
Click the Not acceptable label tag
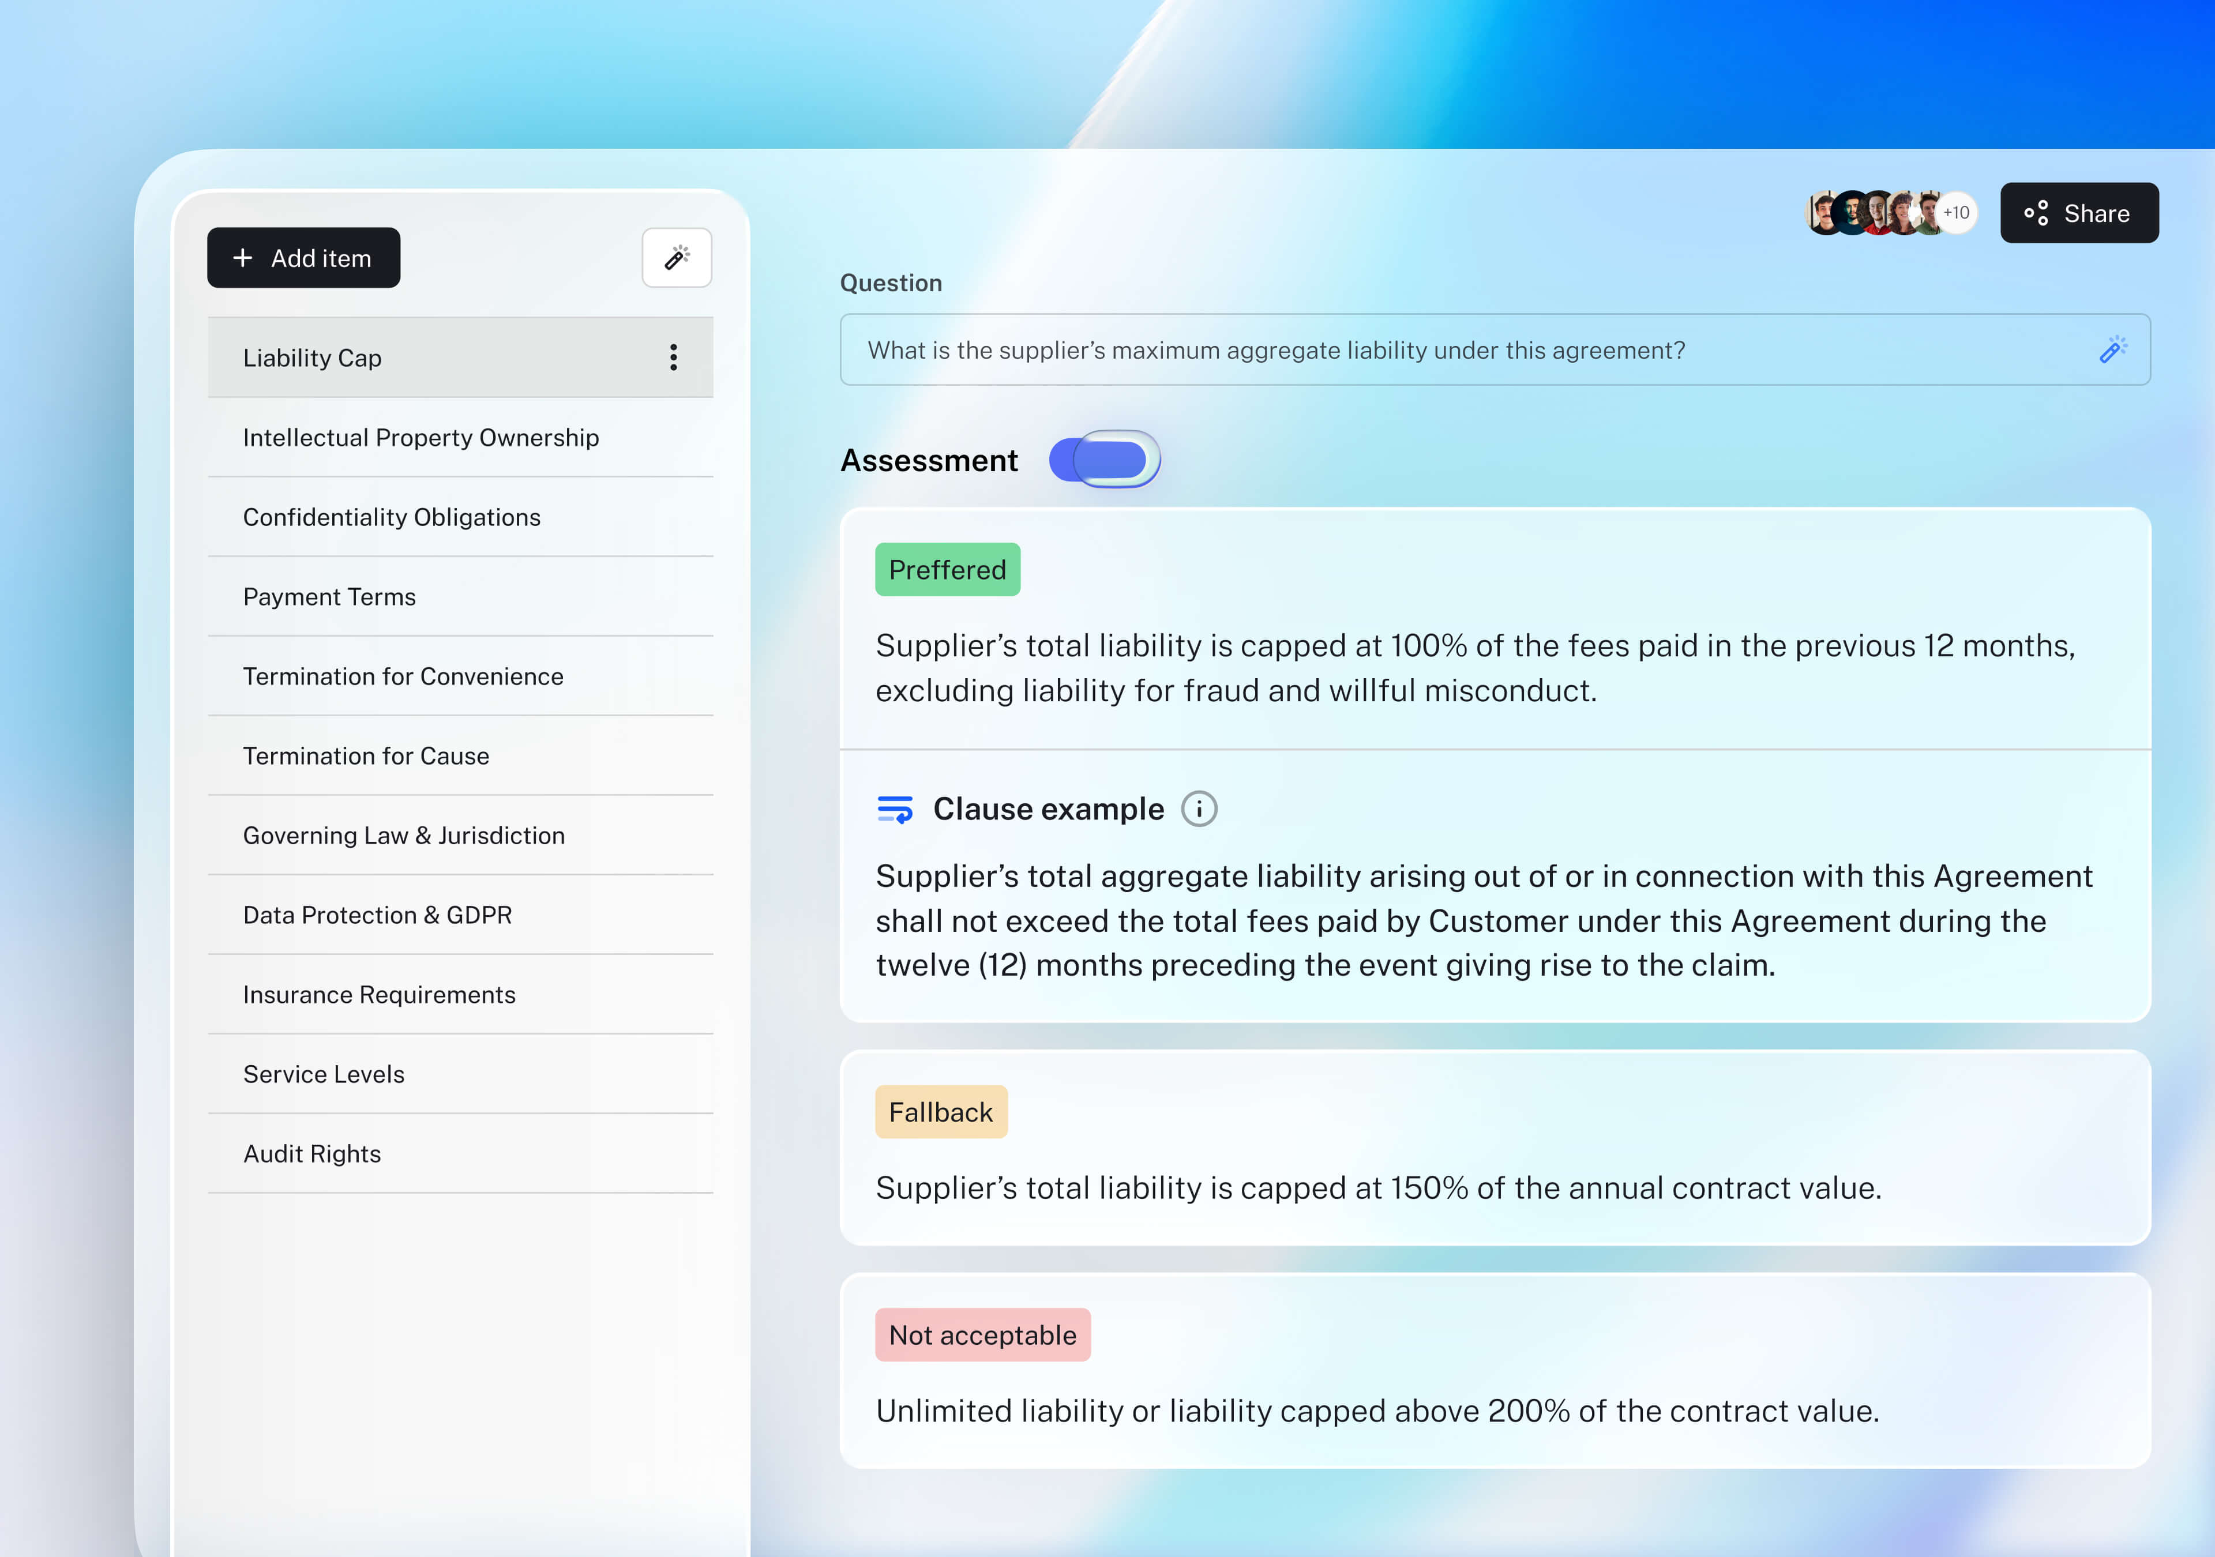pyautogui.click(x=982, y=1335)
